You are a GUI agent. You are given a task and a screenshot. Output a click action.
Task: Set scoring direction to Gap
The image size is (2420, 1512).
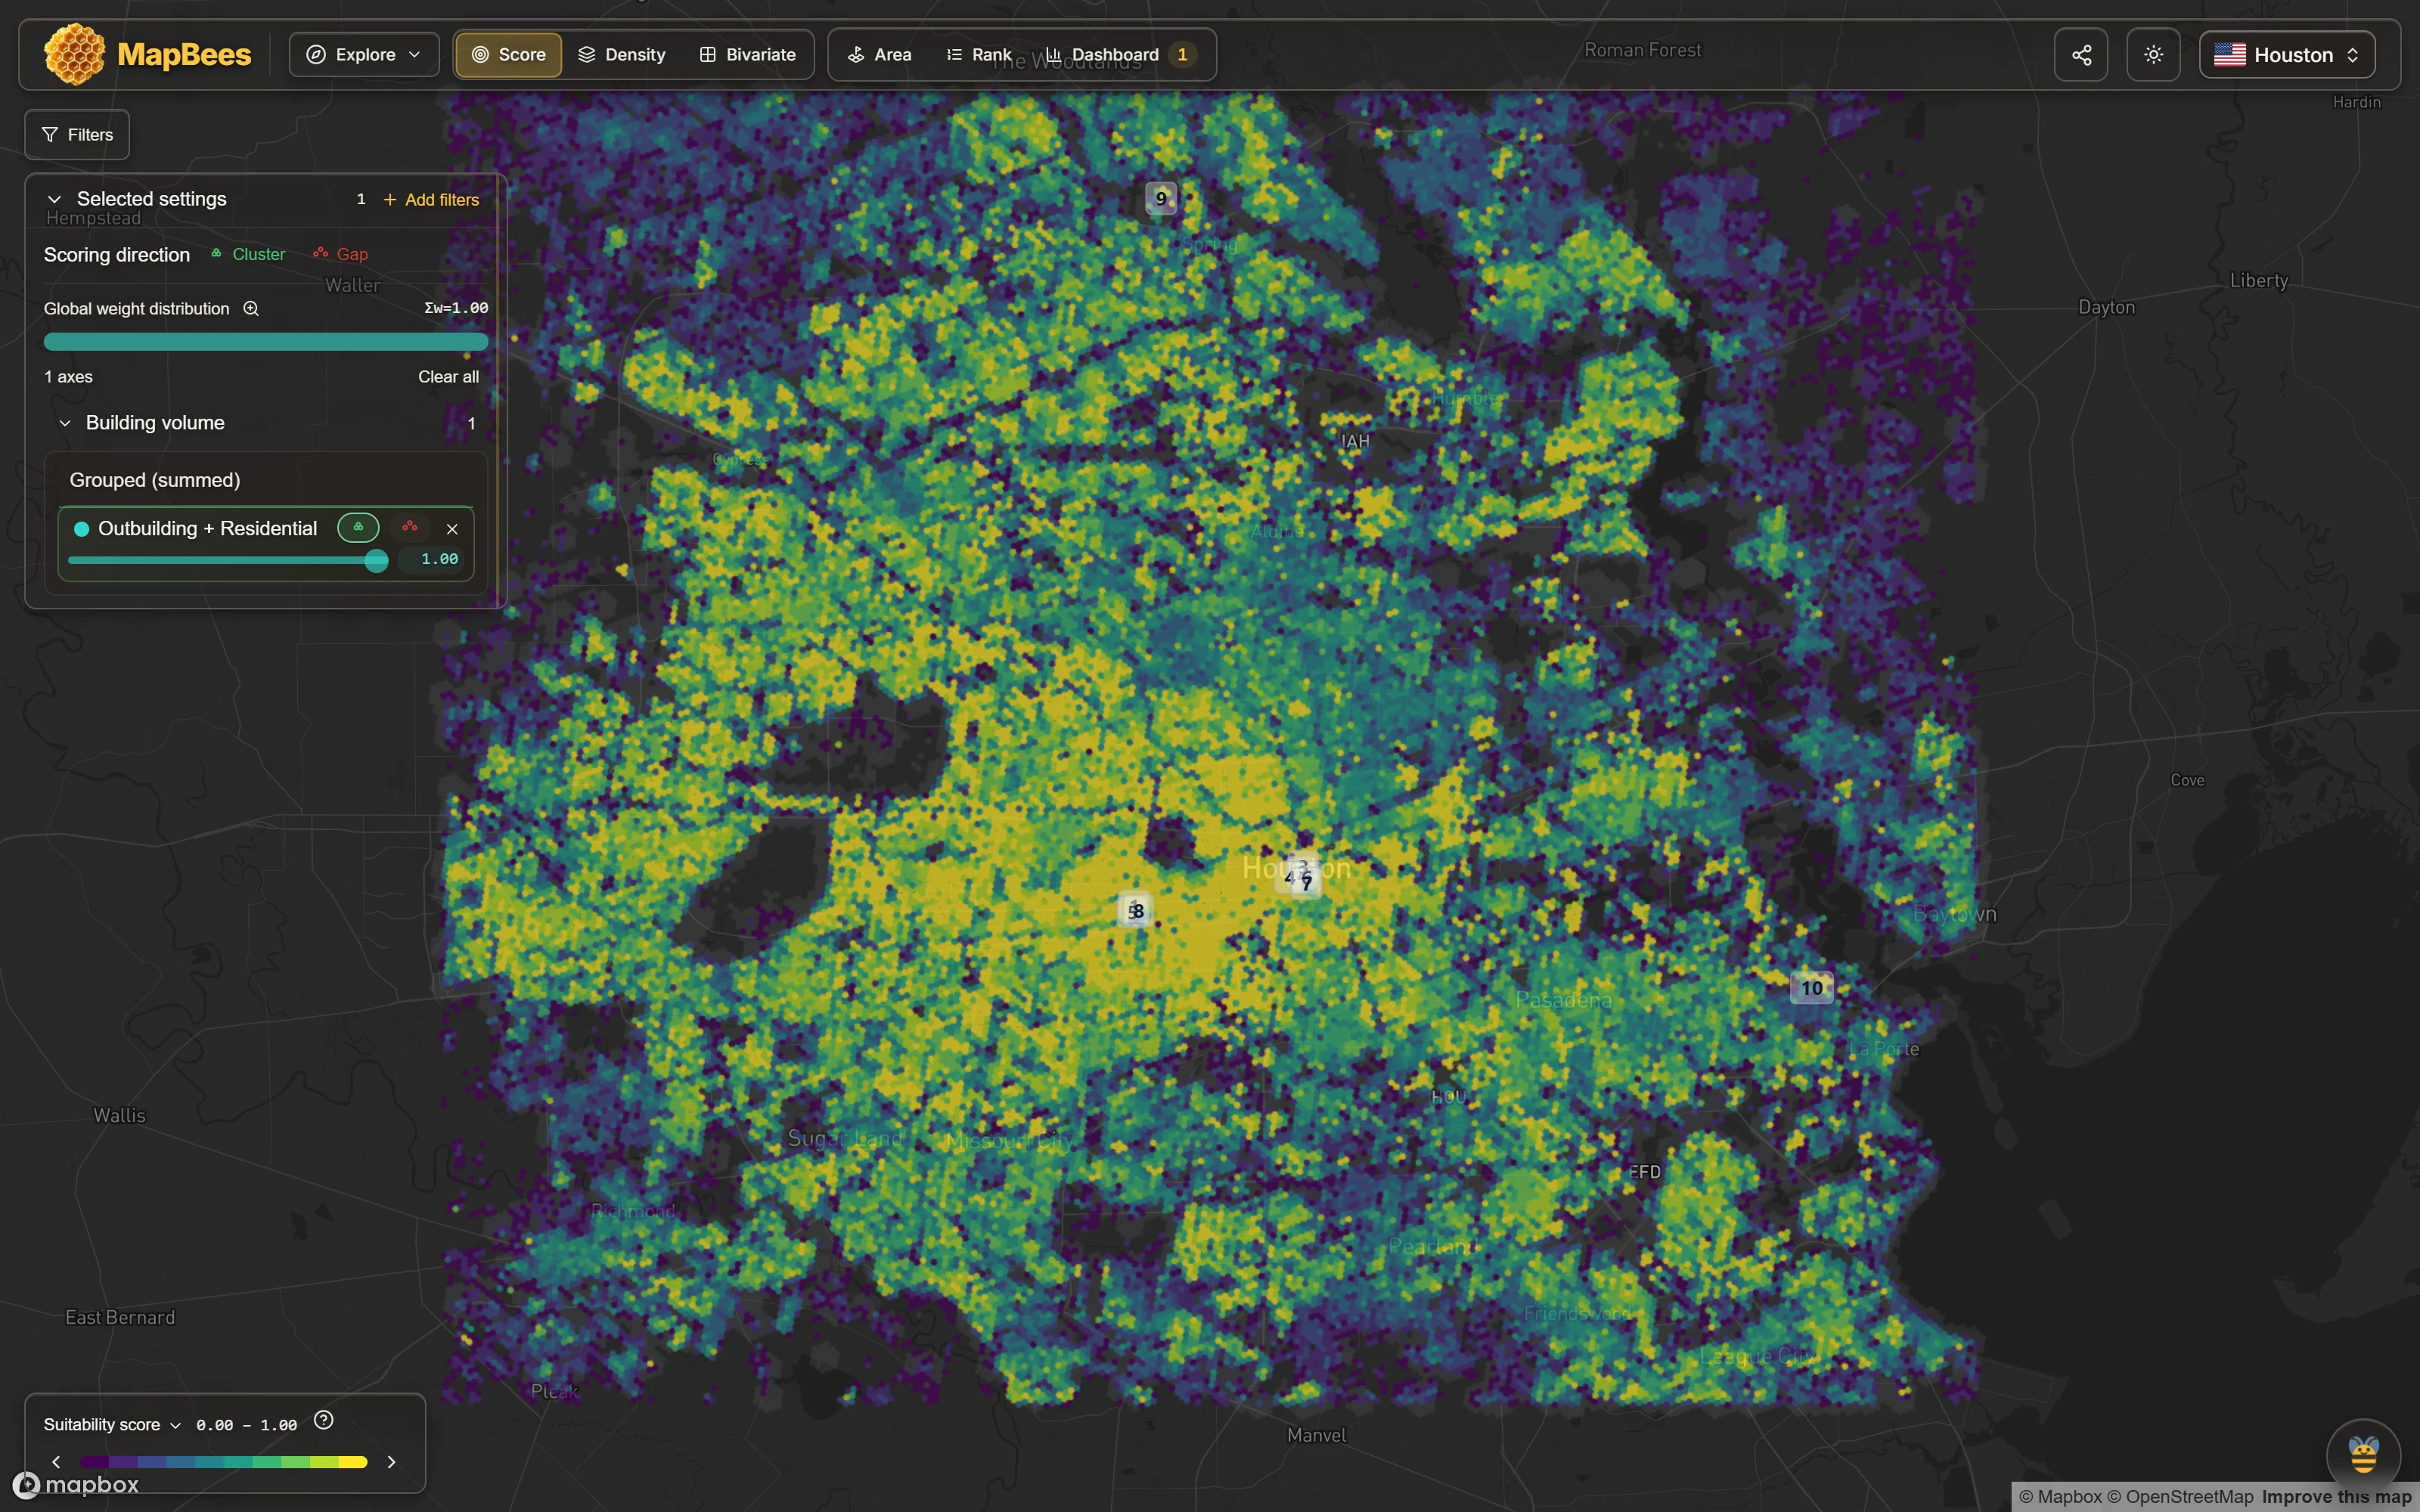341,254
